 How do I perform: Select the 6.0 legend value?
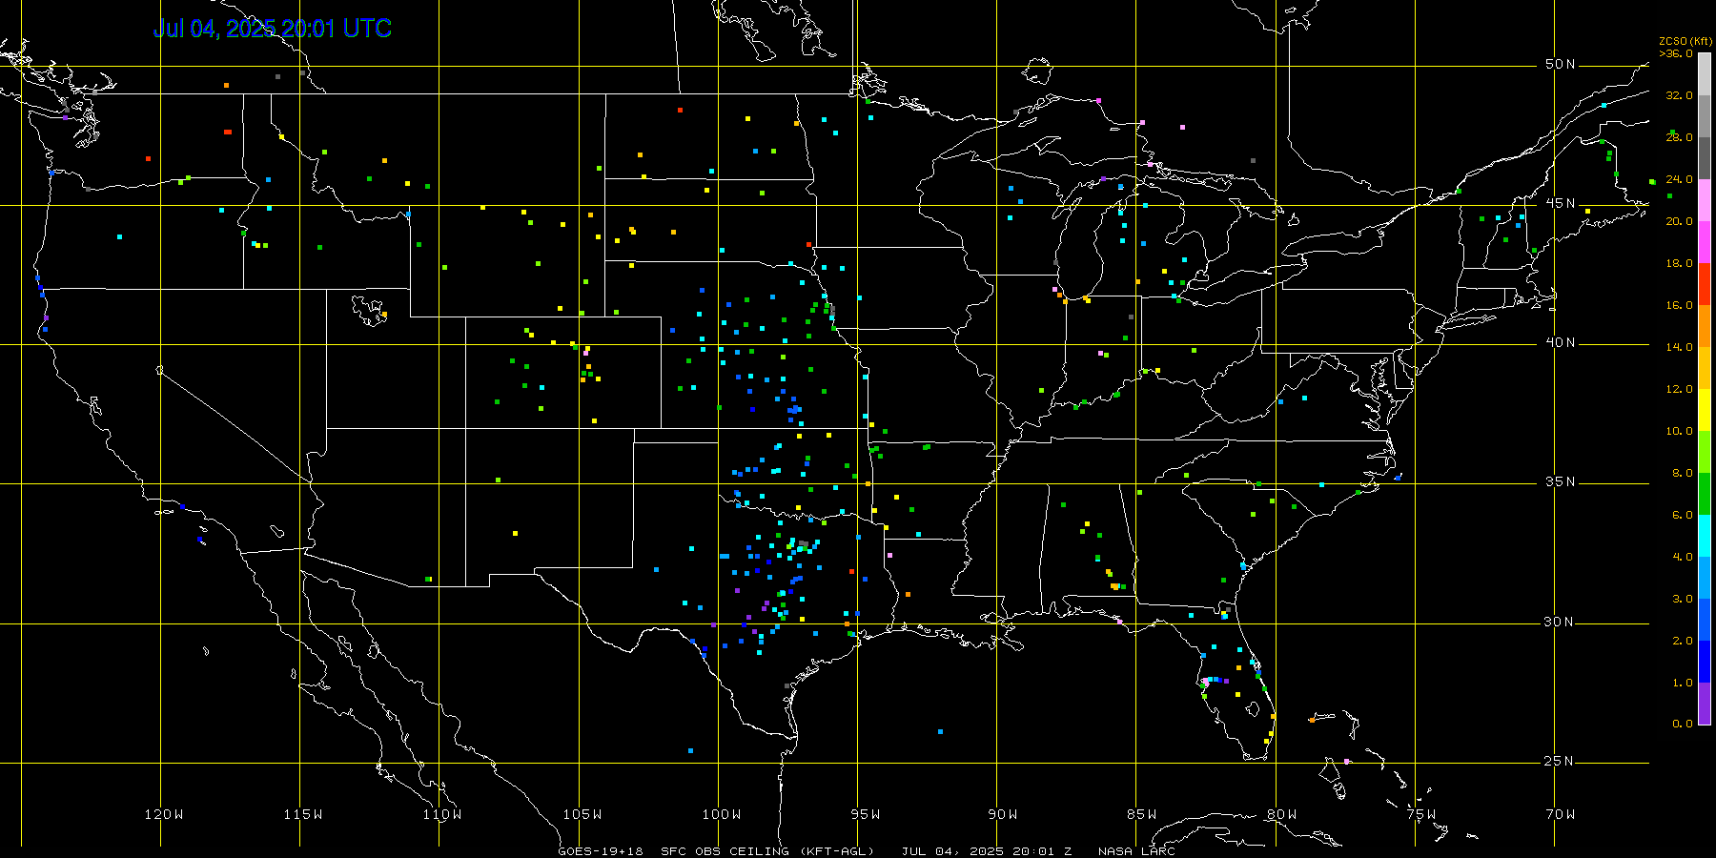click(x=1682, y=515)
